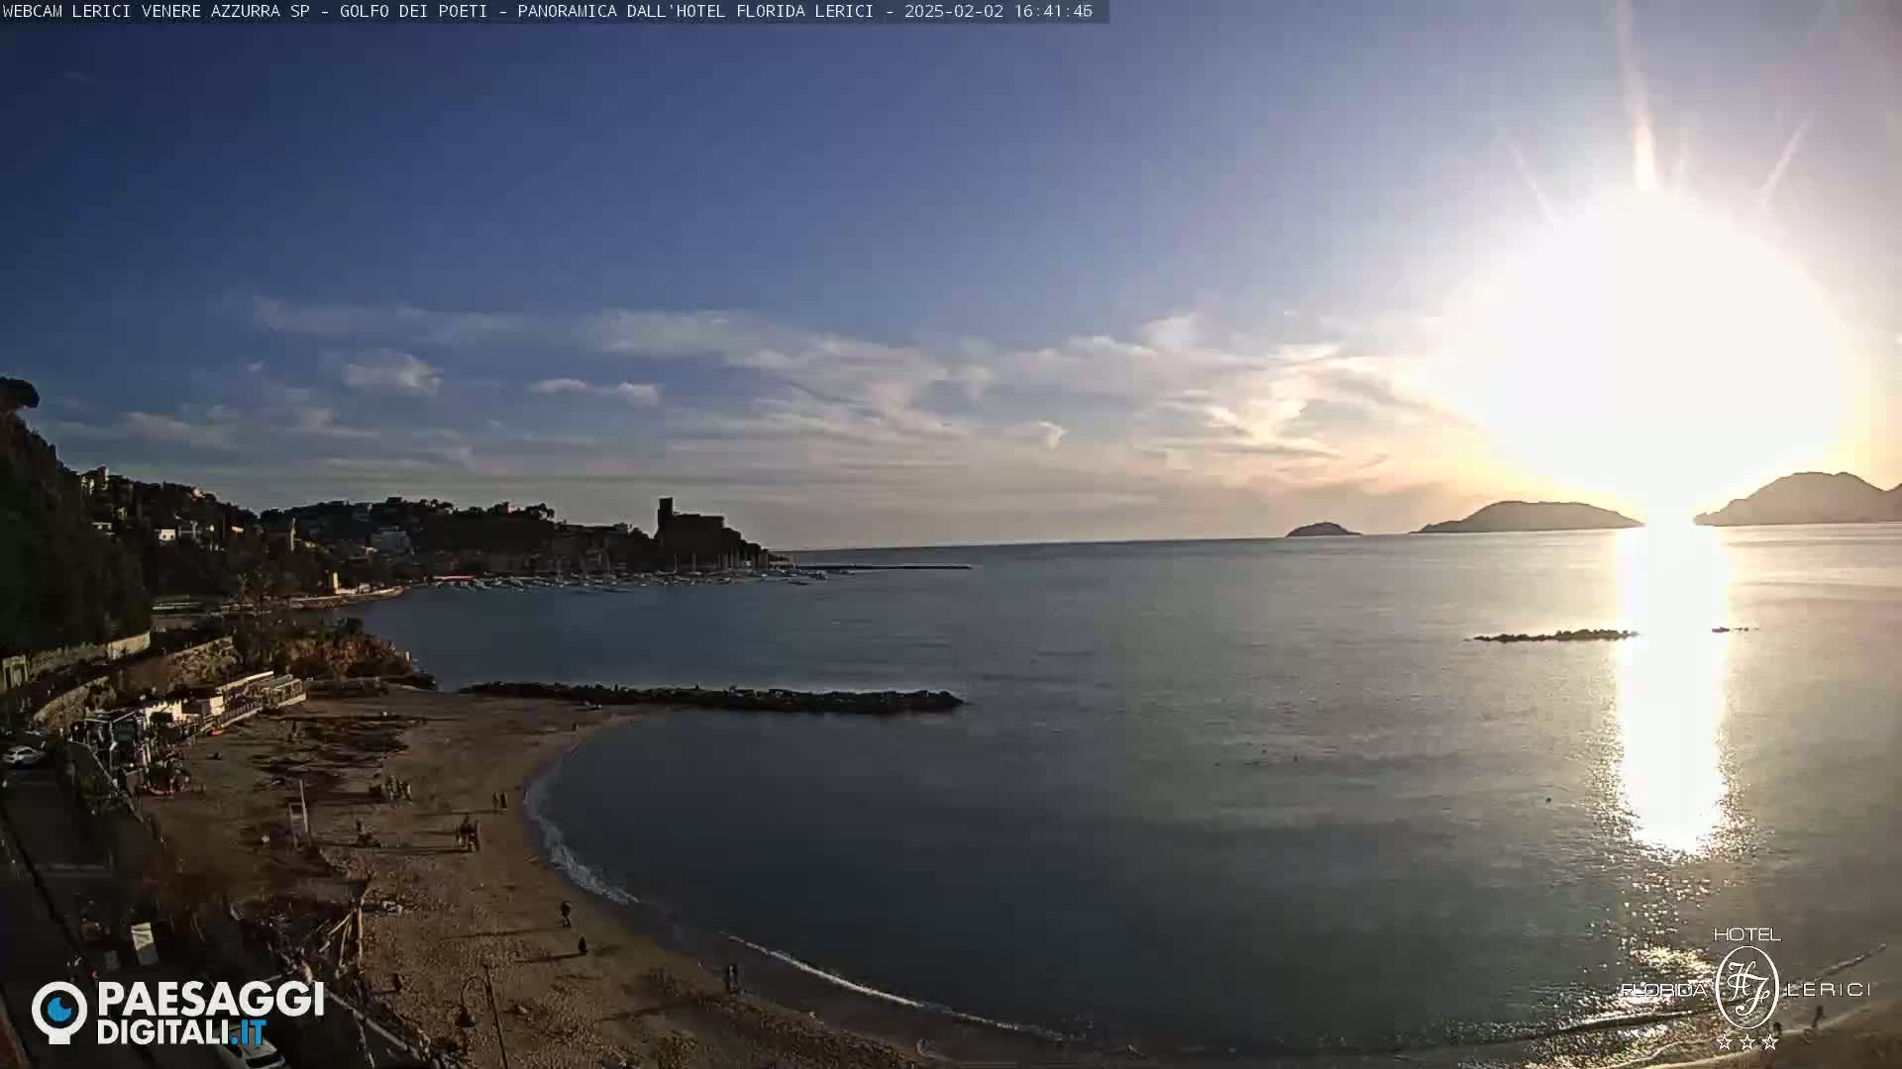Click the white car parked at the left edge

(x=22, y=756)
